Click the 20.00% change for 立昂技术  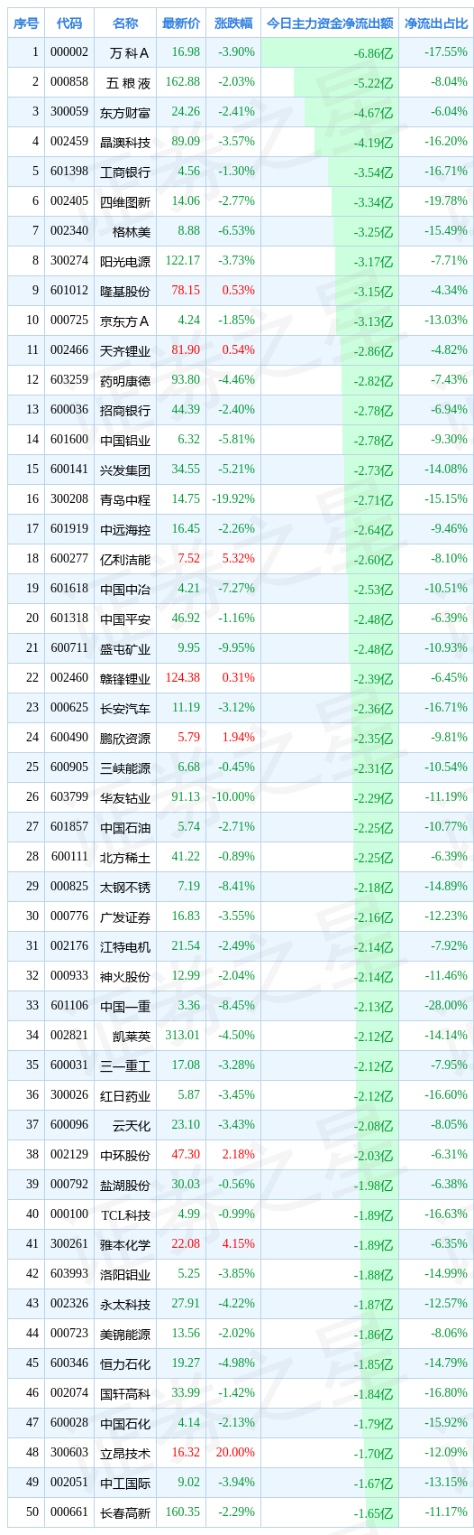click(x=236, y=1453)
